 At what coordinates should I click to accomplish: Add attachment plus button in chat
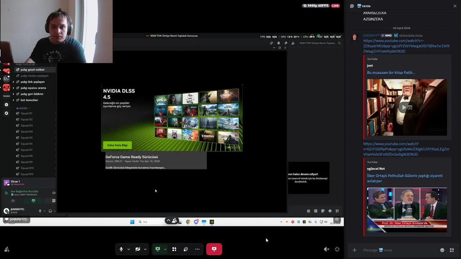pos(354,250)
